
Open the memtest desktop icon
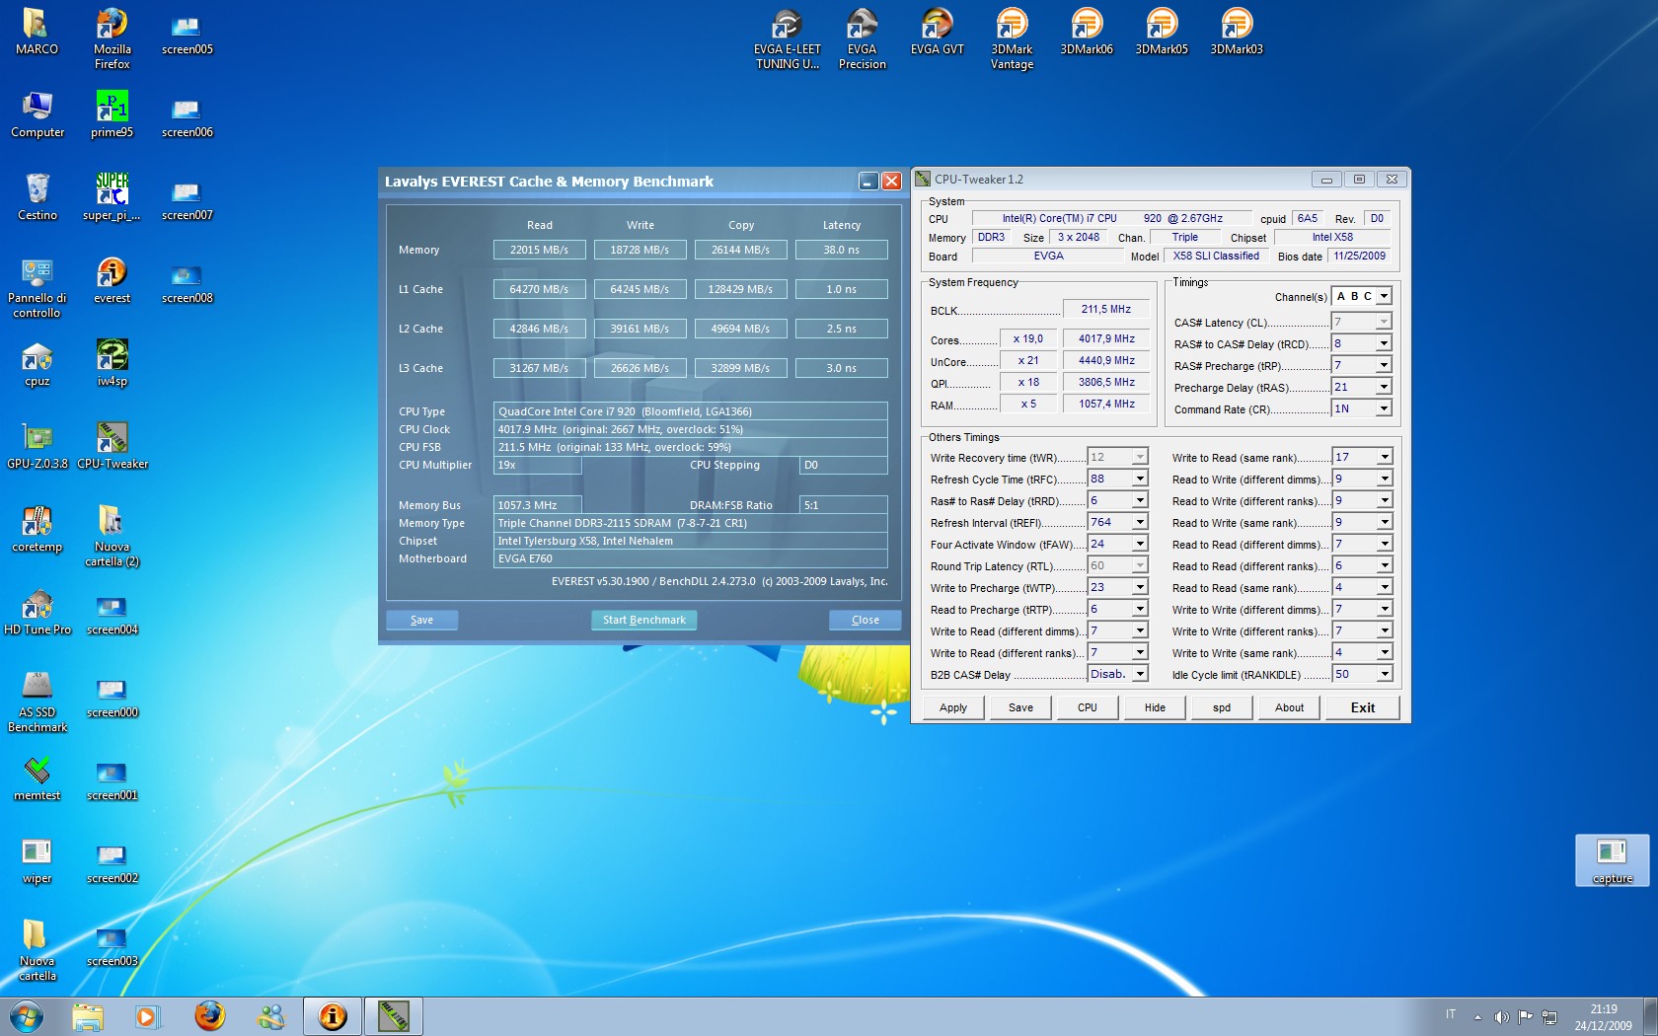tap(38, 777)
